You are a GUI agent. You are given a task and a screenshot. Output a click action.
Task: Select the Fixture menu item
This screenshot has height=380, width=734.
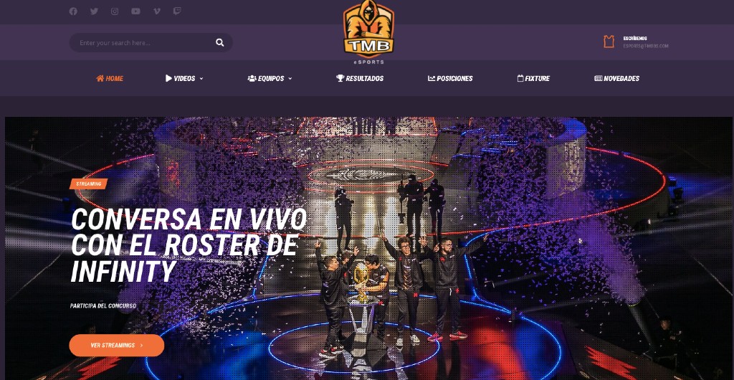533,79
